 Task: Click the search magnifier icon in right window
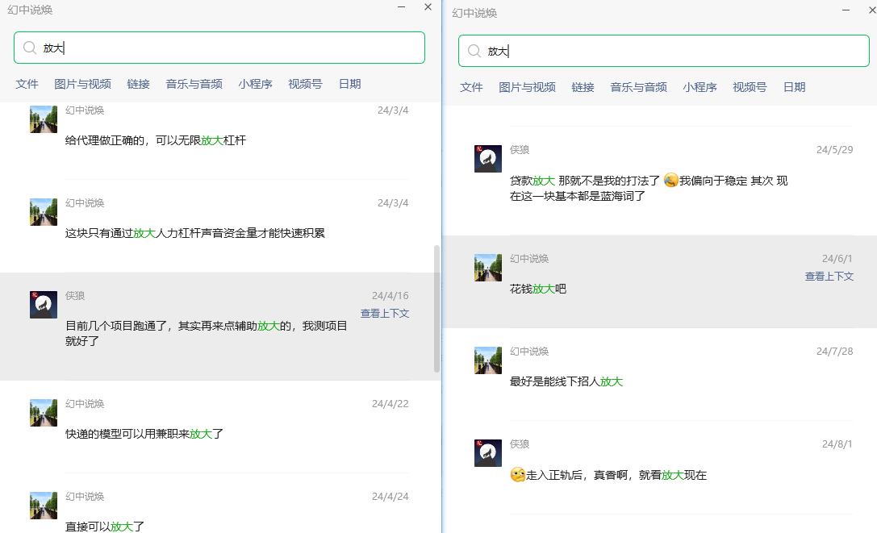click(x=474, y=51)
